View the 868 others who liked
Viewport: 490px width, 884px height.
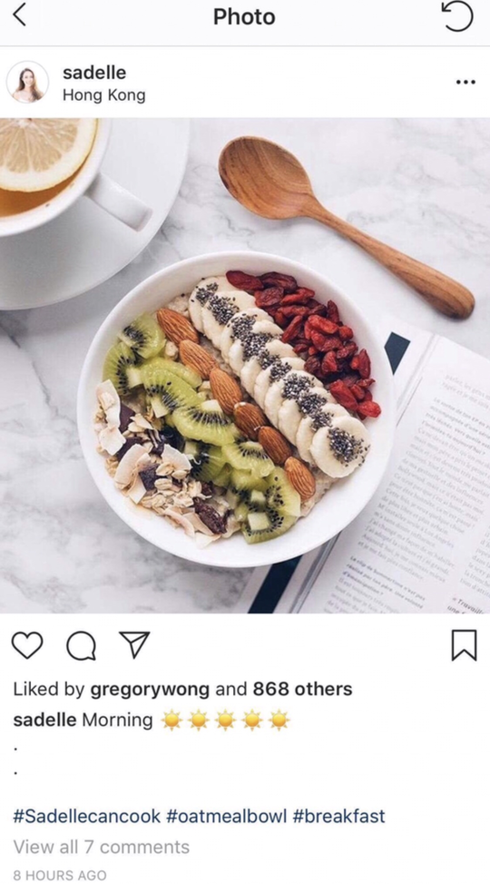pyautogui.click(x=302, y=689)
